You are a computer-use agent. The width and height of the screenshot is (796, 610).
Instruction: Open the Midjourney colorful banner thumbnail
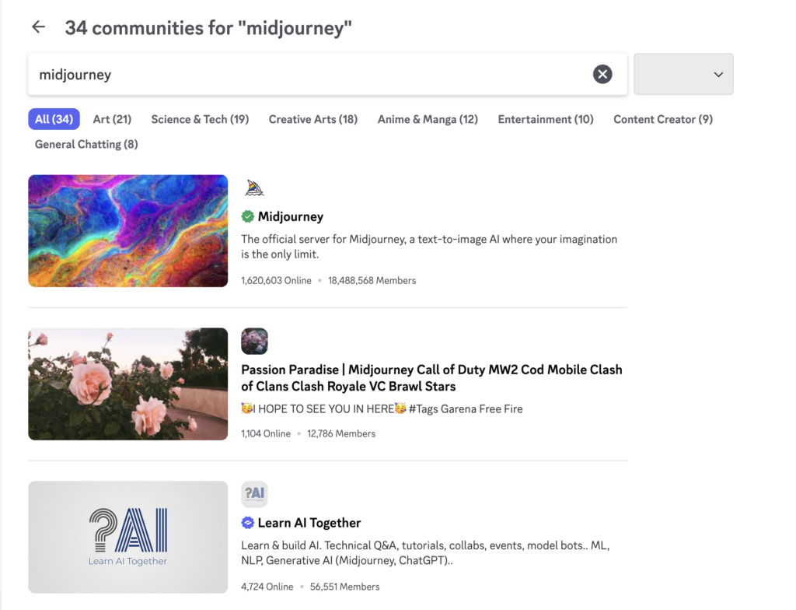[128, 231]
